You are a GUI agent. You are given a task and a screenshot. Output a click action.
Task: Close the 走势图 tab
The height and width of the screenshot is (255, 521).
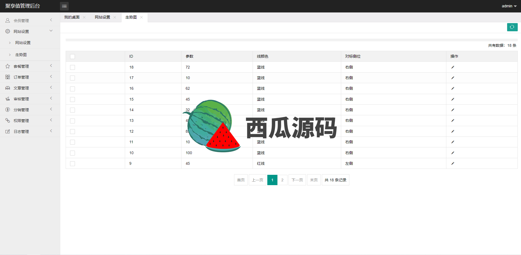pyautogui.click(x=141, y=17)
